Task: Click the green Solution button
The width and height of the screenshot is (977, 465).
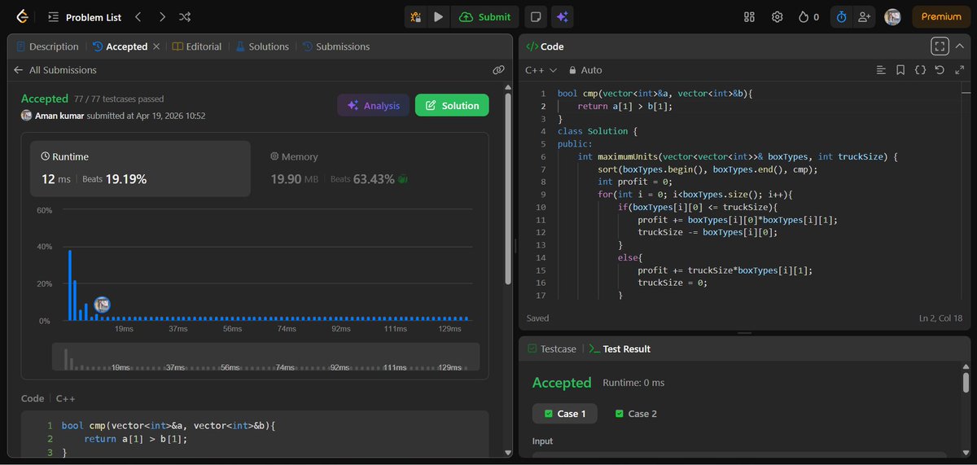Action: (452, 105)
